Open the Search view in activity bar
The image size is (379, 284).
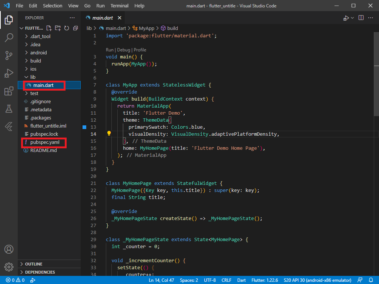tap(9, 37)
